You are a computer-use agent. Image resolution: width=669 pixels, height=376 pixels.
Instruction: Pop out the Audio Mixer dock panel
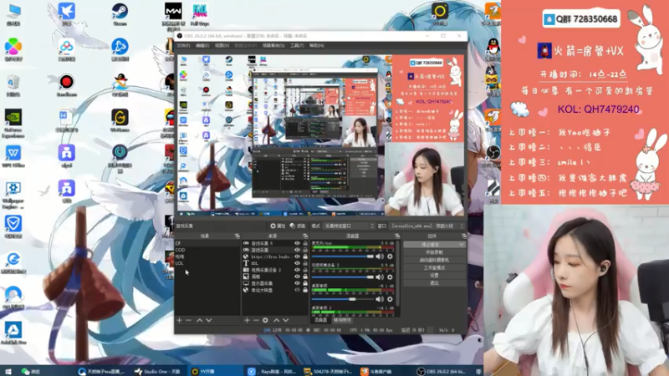(x=397, y=236)
